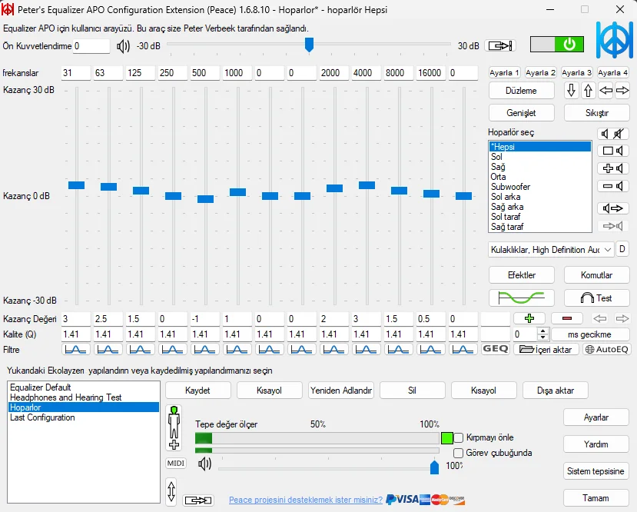Image resolution: width=637 pixels, height=512 pixels.
Task: Click the pre-amplification speaker icon
Action: pyautogui.click(x=123, y=46)
